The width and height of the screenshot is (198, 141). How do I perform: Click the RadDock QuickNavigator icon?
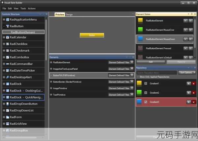(8, 97)
